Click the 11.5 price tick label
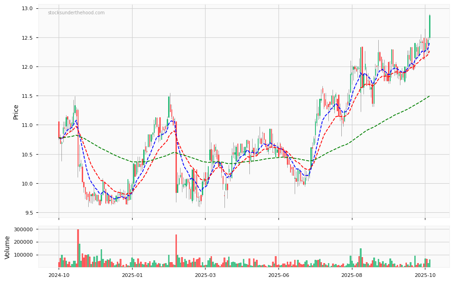The width and height of the screenshot is (454, 282). coord(26,96)
